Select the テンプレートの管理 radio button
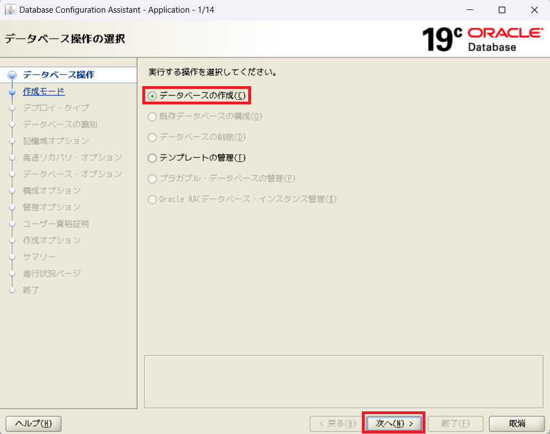Viewport: 550px width, 434px height. (x=153, y=158)
